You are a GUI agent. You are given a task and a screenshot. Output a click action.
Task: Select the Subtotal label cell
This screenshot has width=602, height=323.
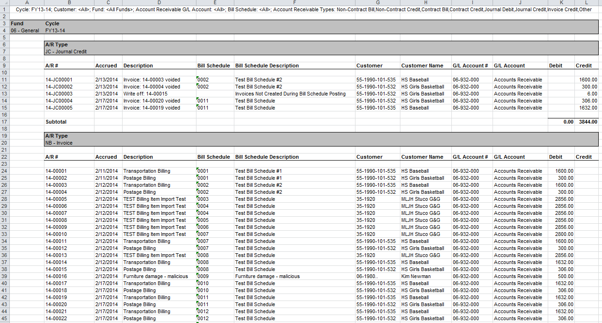pyautogui.click(x=56, y=122)
